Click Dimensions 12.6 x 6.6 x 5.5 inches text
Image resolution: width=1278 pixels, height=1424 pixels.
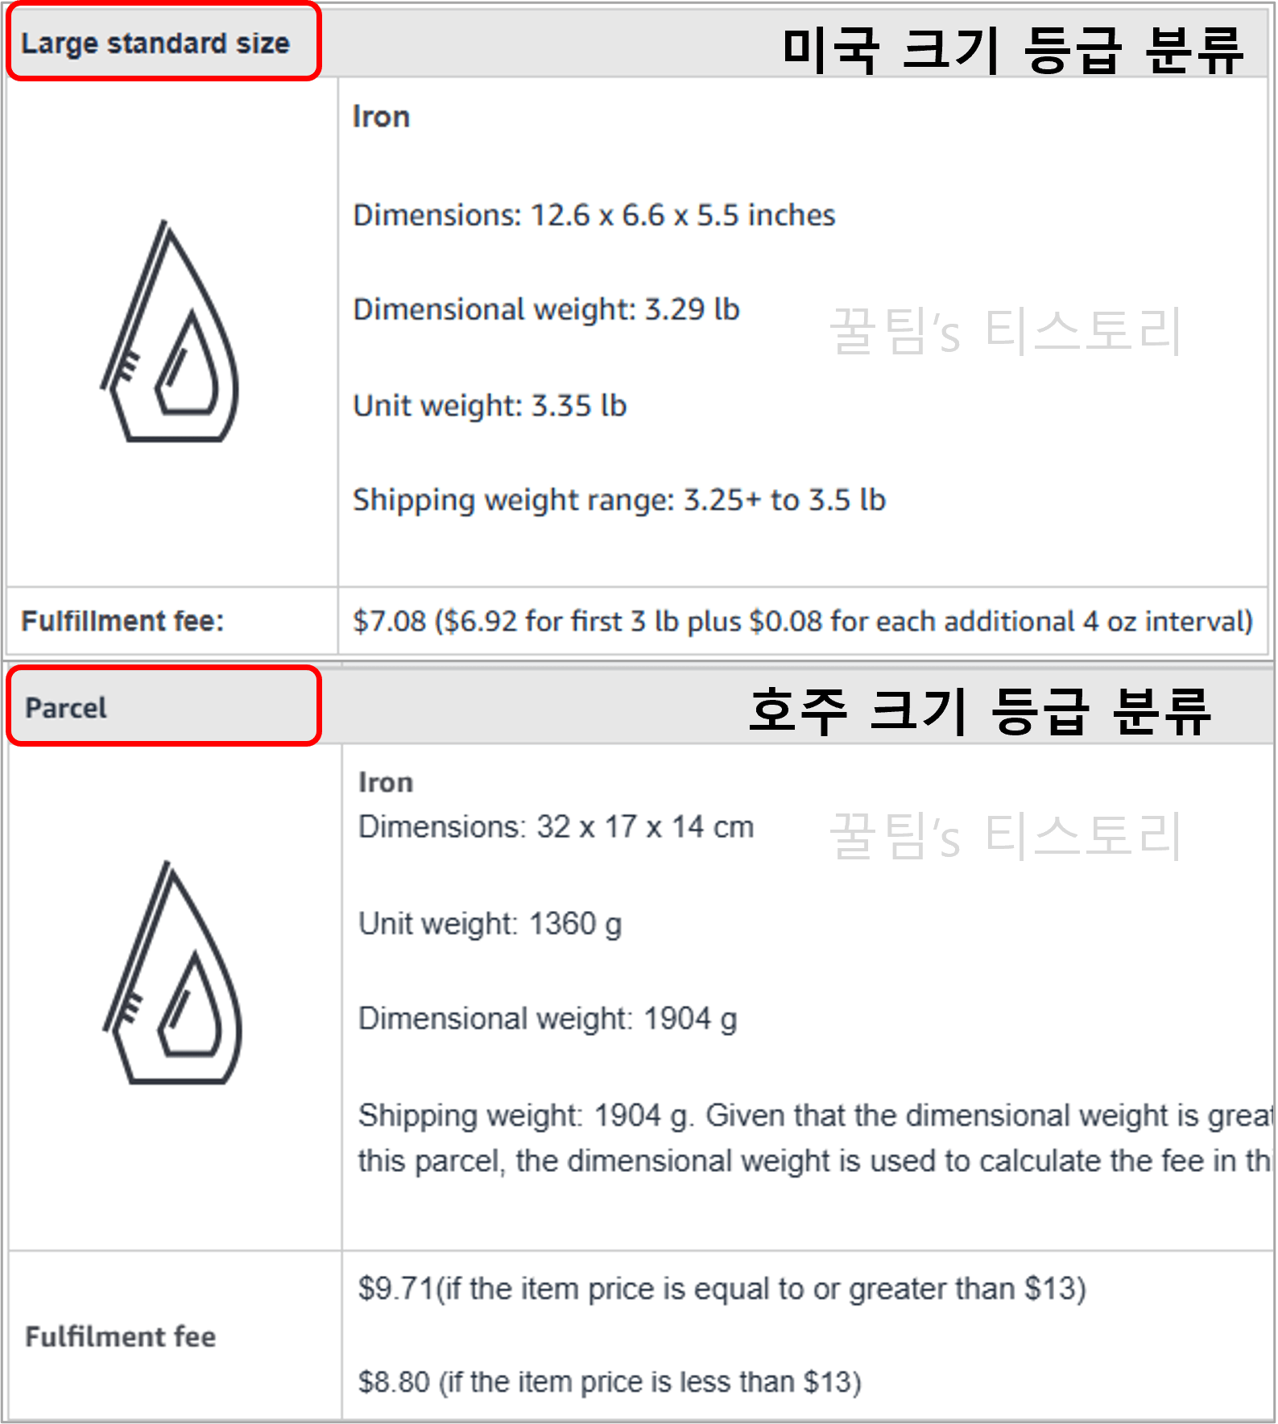pyautogui.click(x=594, y=215)
